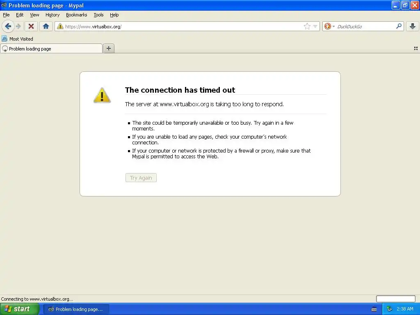Click the Try Again button
This screenshot has height=315, width=420.
[x=141, y=178]
